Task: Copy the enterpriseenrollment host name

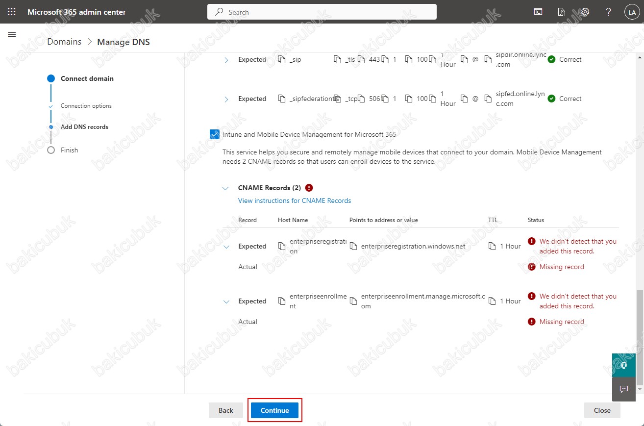Action: click(x=282, y=301)
